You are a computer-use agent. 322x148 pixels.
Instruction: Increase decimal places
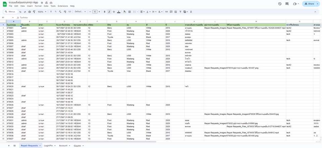65,12
